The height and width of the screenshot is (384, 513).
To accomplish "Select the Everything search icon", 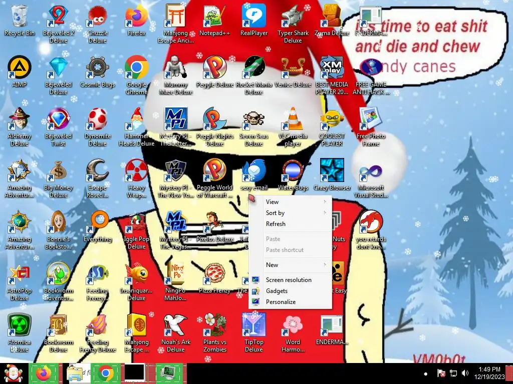I will pos(98,222).
